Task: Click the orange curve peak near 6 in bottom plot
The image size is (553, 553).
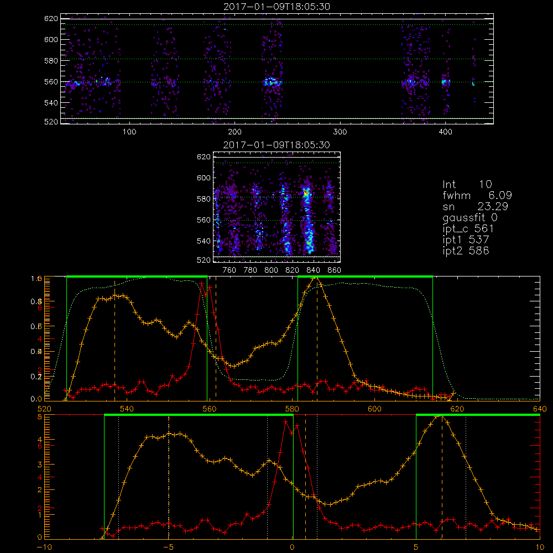Action: [440, 416]
